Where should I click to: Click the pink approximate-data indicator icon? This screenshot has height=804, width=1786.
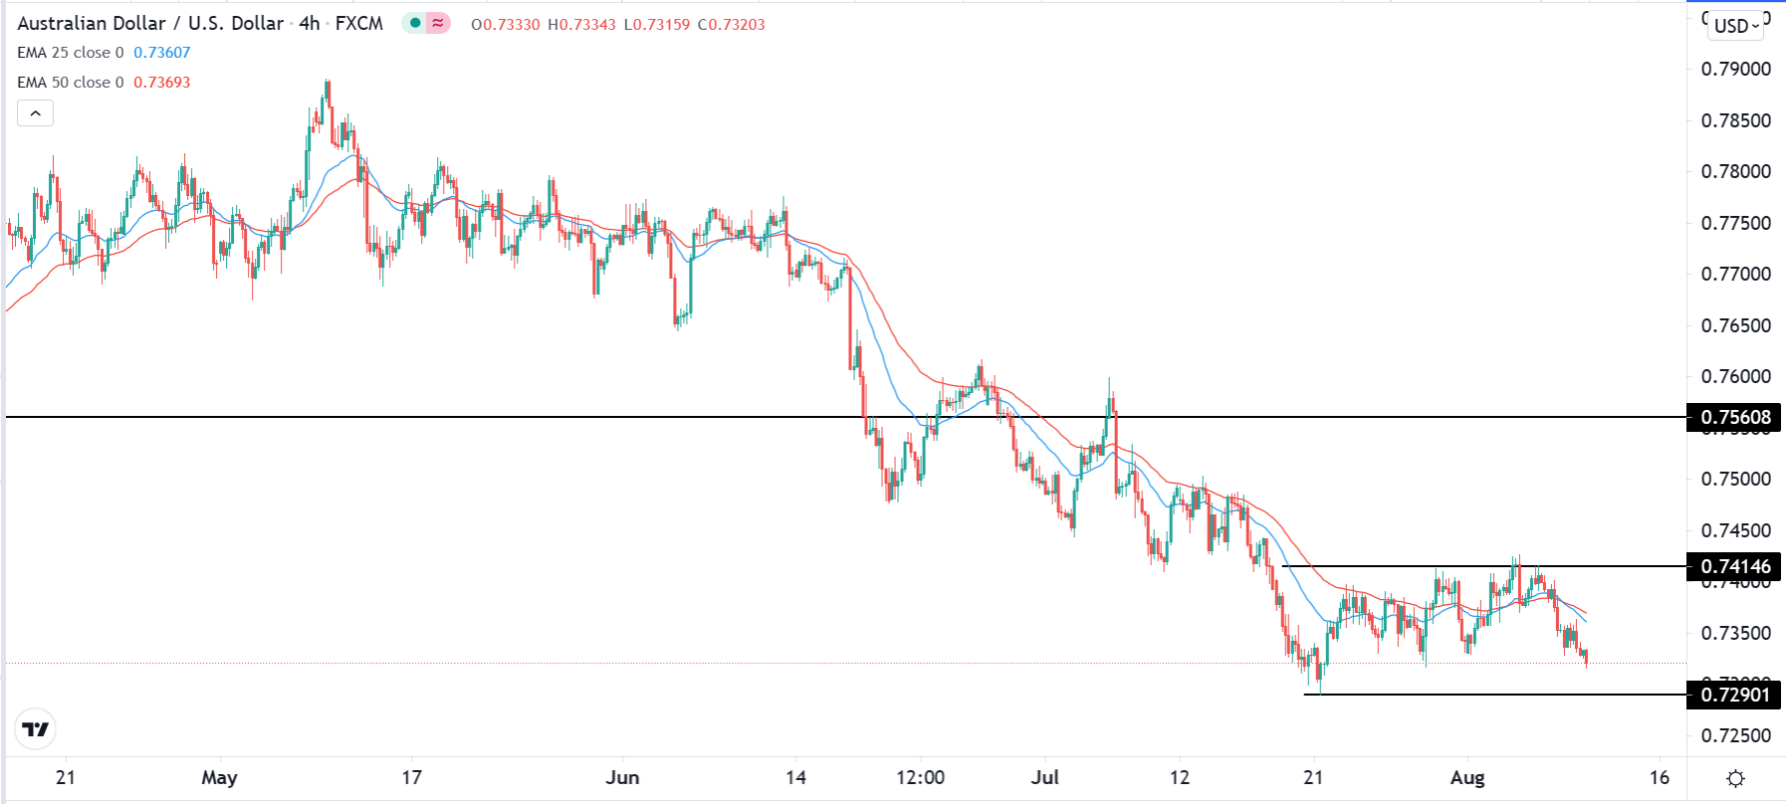pyautogui.click(x=438, y=23)
